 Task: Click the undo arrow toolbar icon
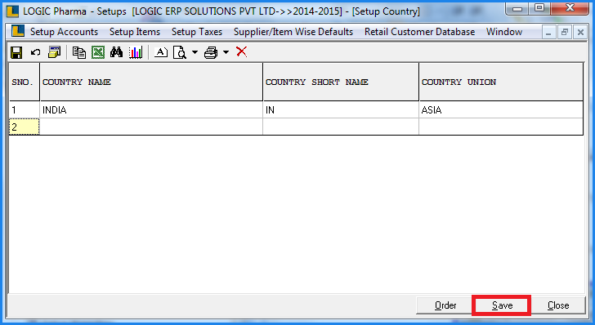[x=35, y=52]
